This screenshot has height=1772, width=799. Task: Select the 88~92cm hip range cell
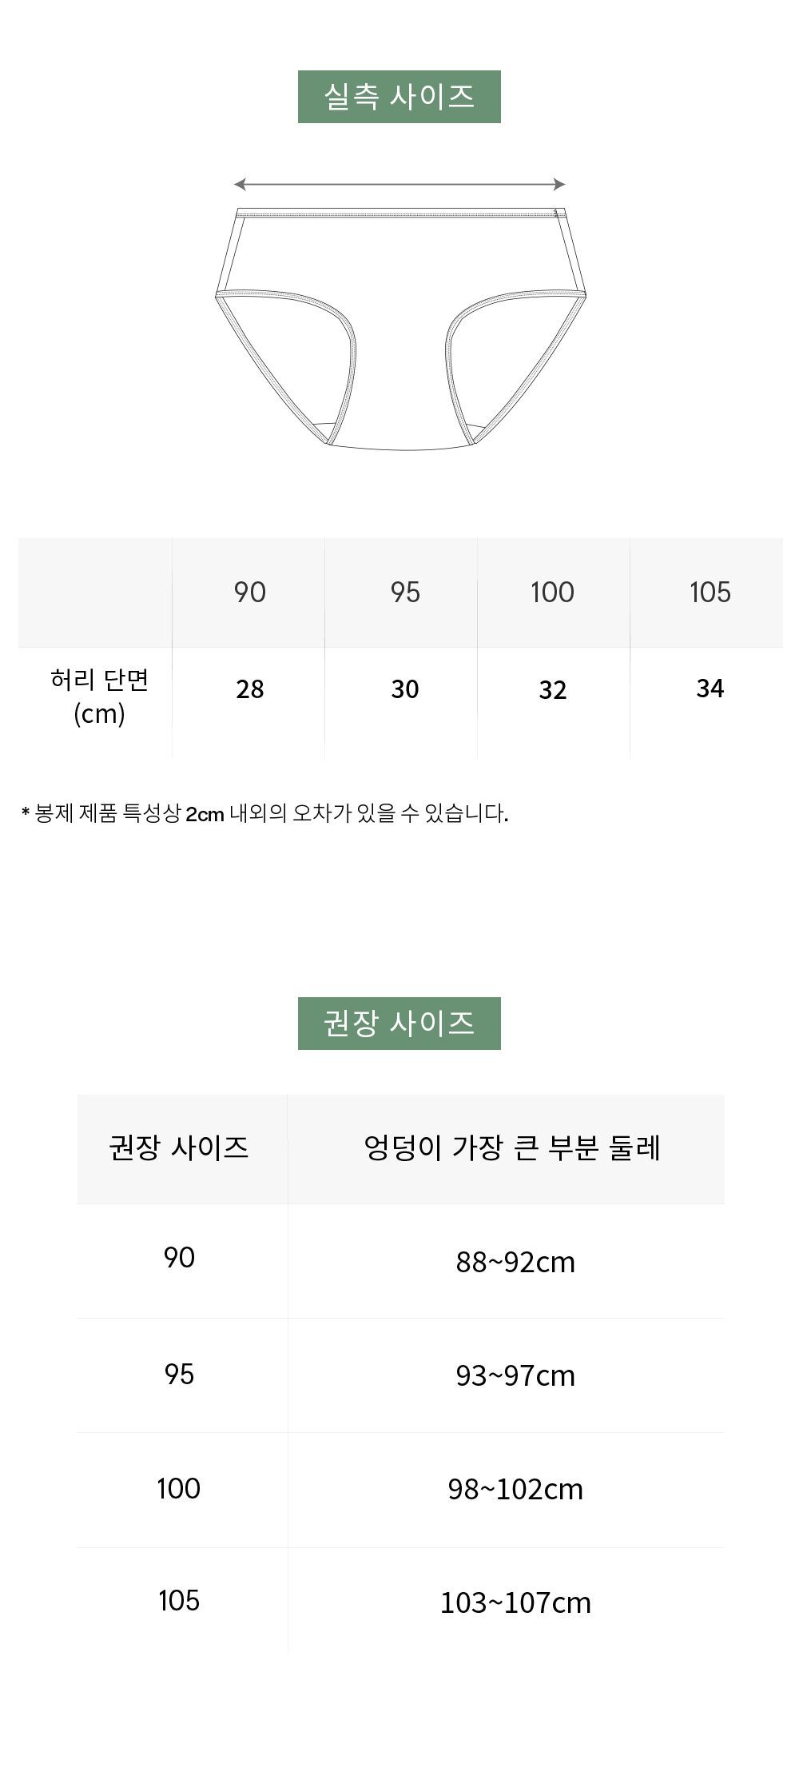[x=515, y=1262]
